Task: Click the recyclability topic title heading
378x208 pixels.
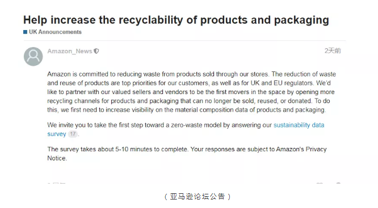Action: (x=176, y=20)
